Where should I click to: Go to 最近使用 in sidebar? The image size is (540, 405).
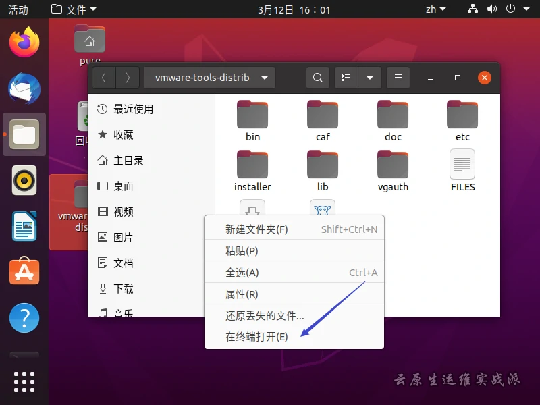(x=151, y=109)
